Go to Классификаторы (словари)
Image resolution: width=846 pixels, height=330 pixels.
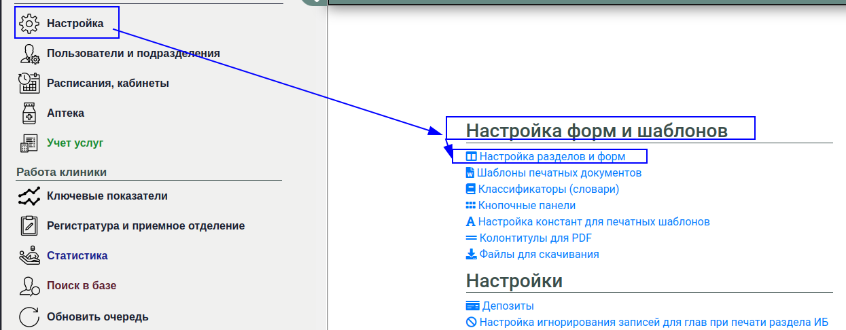548,189
